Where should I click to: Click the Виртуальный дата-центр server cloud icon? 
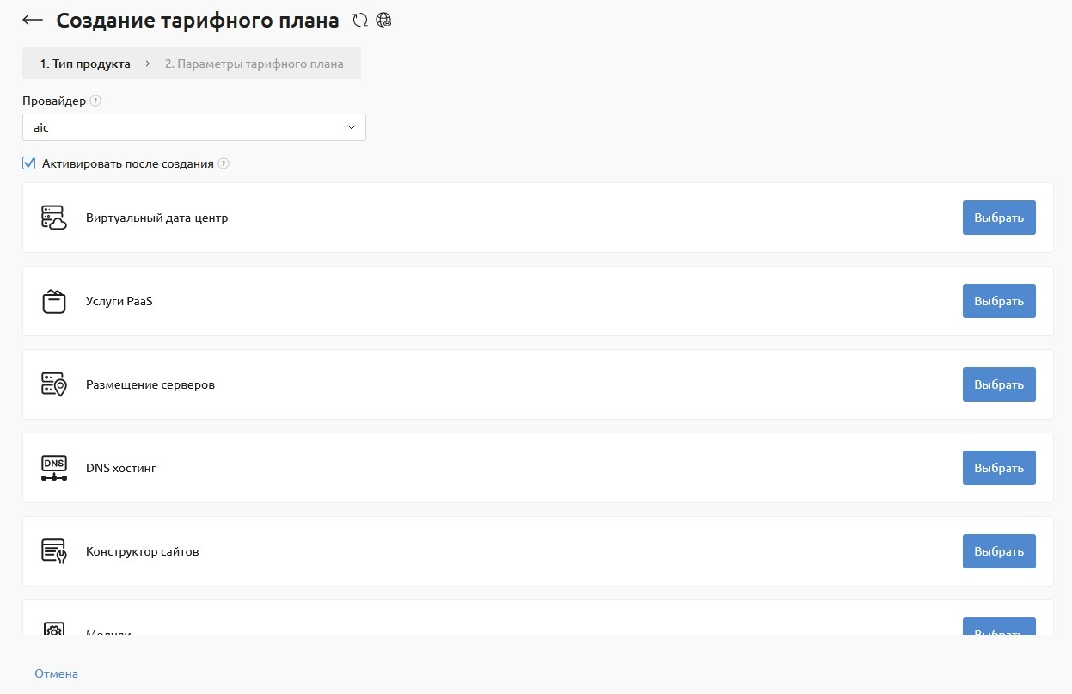point(54,218)
